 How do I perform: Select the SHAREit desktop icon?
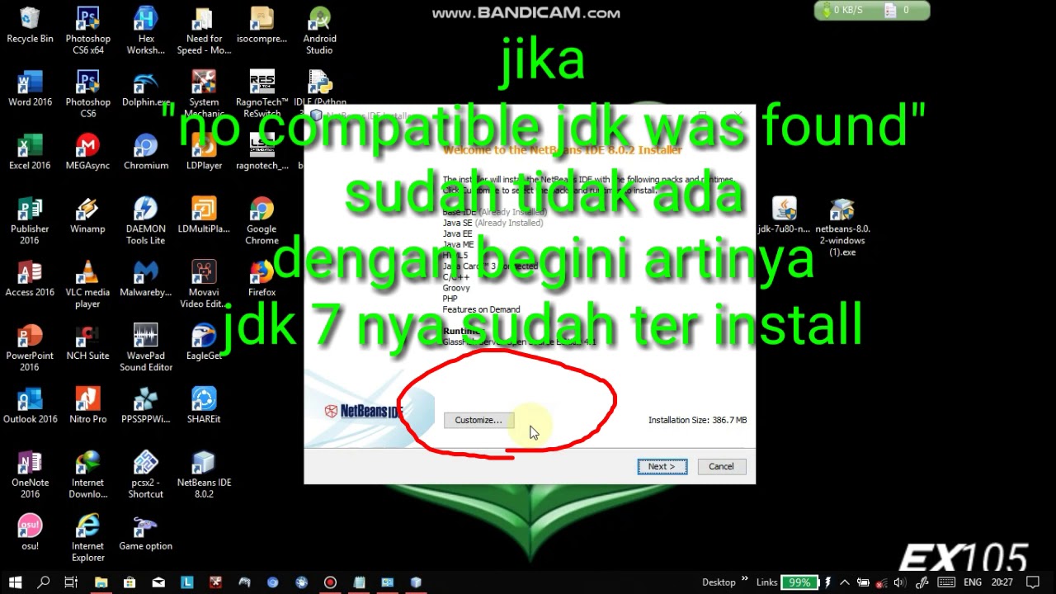pyautogui.click(x=204, y=407)
